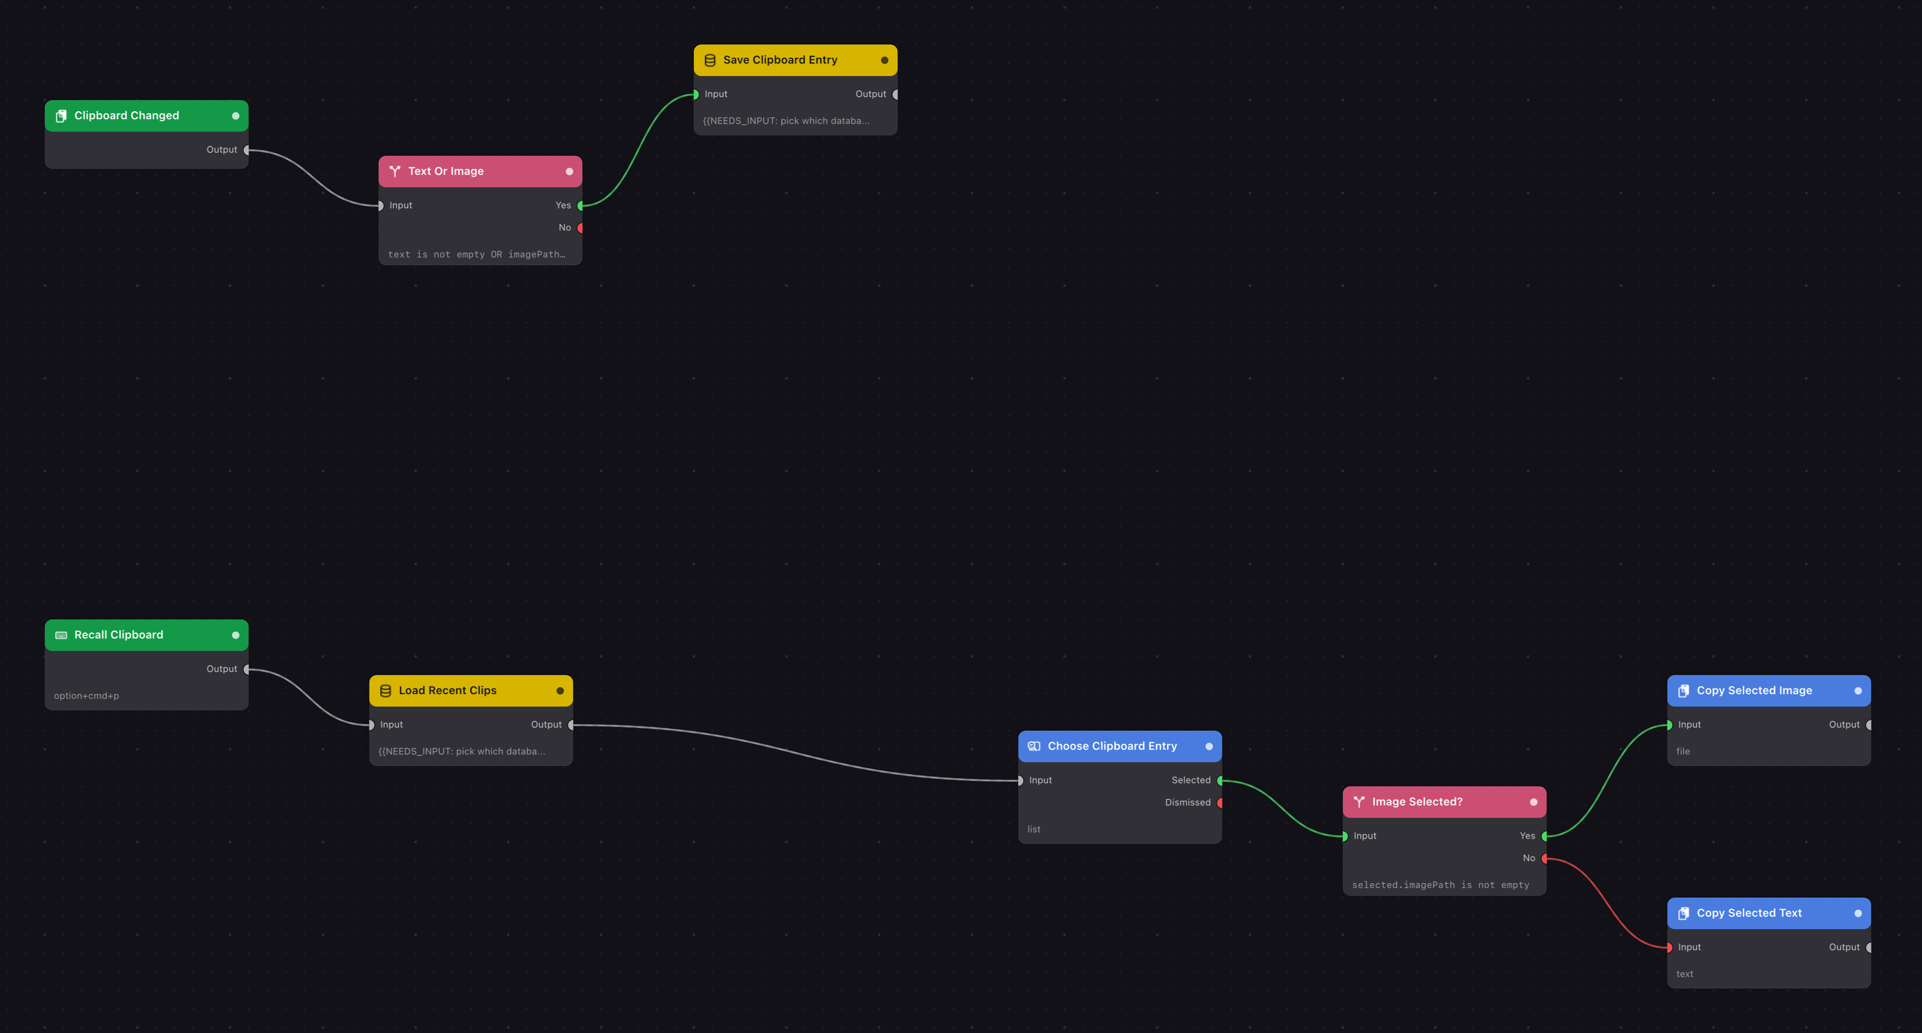
Task: Click the Save Clipboard Entry database icon
Action: click(x=710, y=60)
